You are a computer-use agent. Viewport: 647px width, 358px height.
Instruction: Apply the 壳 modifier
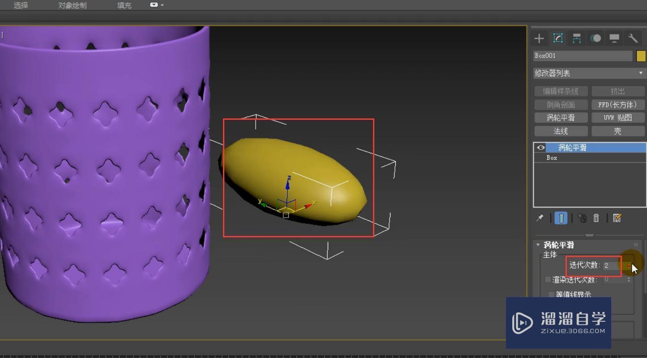[618, 131]
